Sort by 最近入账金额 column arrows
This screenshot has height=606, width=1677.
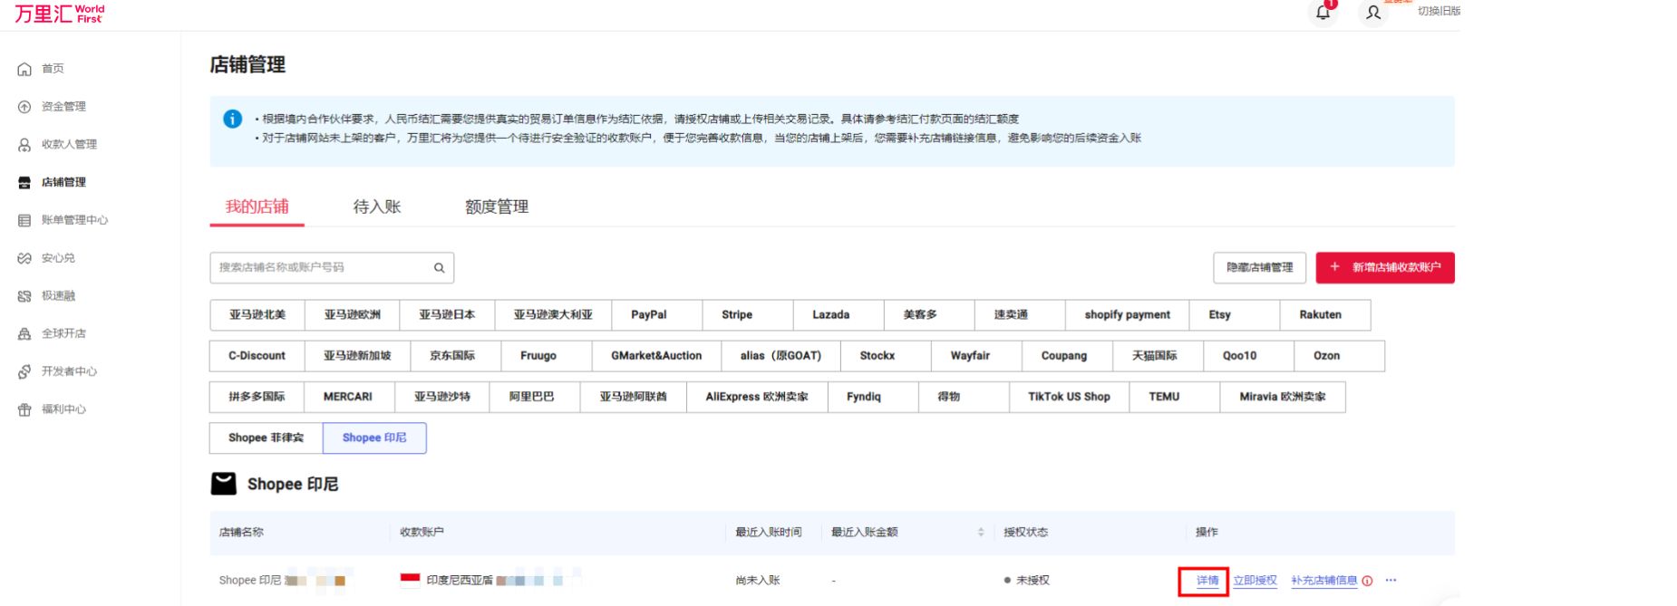981,533
